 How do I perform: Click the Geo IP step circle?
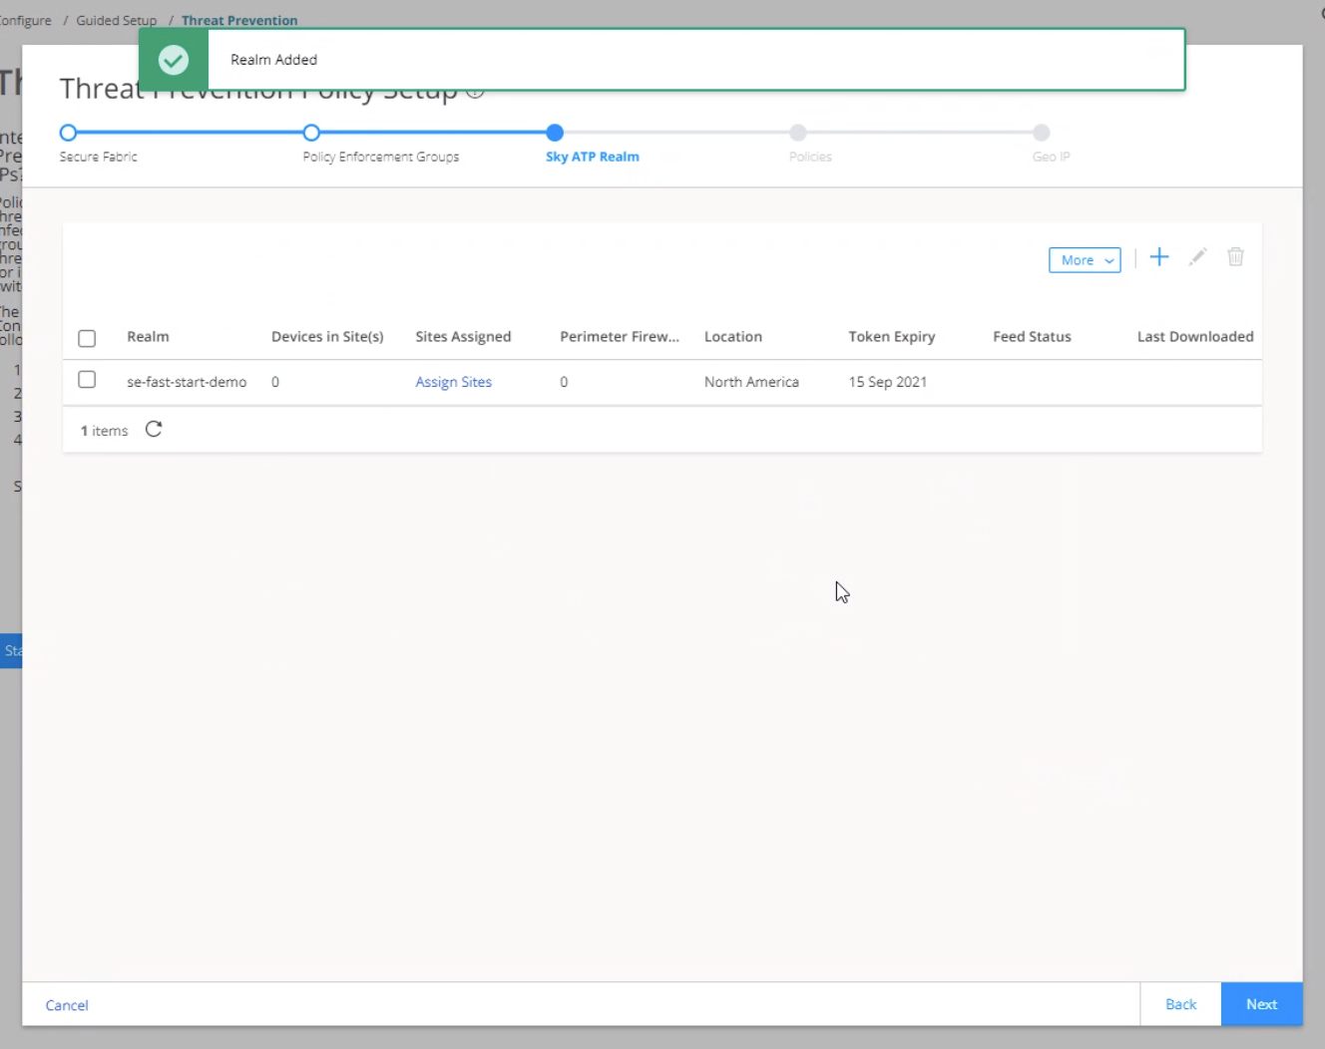point(1041,133)
